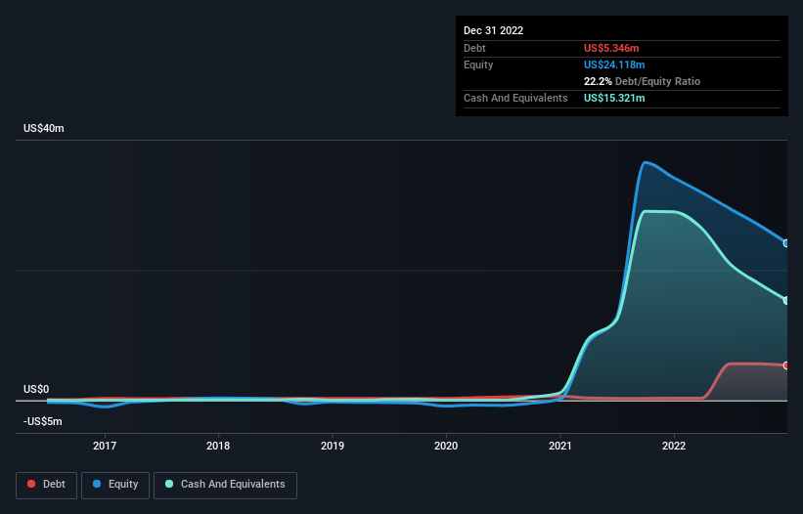The width and height of the screenshot is (803, 514).
Task: Click Cash And Equivalents tooltip label
Action: tap(515, 98)
